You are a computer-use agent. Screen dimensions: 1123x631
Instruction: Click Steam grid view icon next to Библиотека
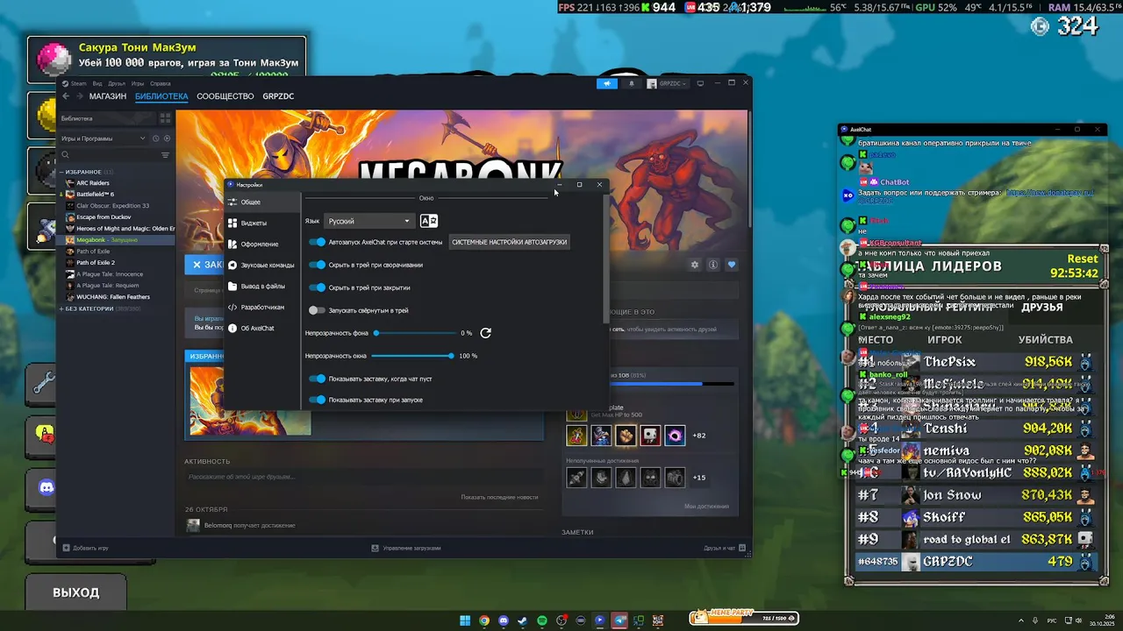point(165,117)
